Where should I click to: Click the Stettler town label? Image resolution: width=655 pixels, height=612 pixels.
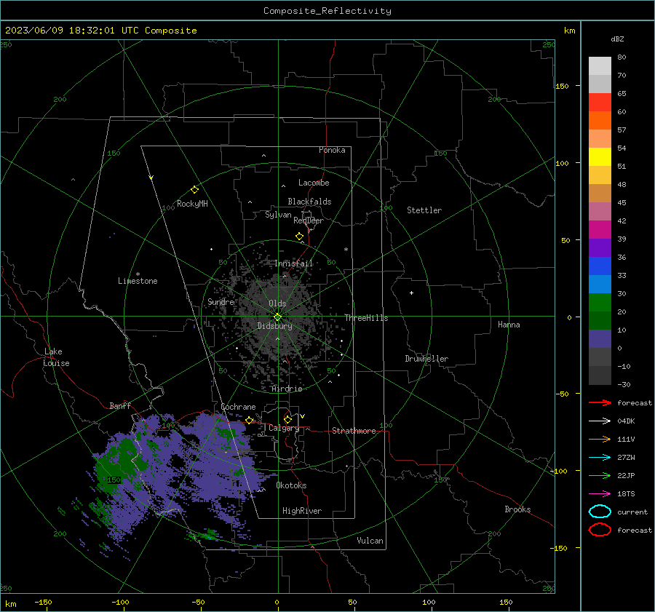tap(424, 210)
